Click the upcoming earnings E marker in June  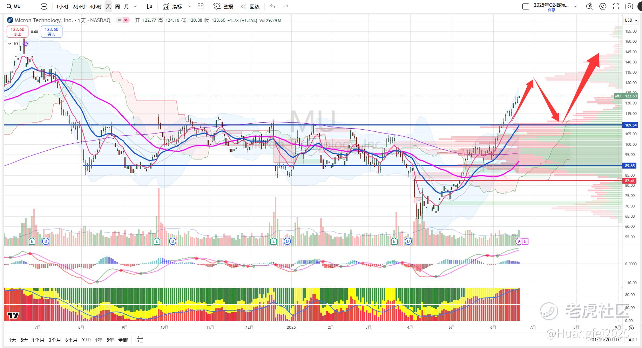[x=525, y=241]
